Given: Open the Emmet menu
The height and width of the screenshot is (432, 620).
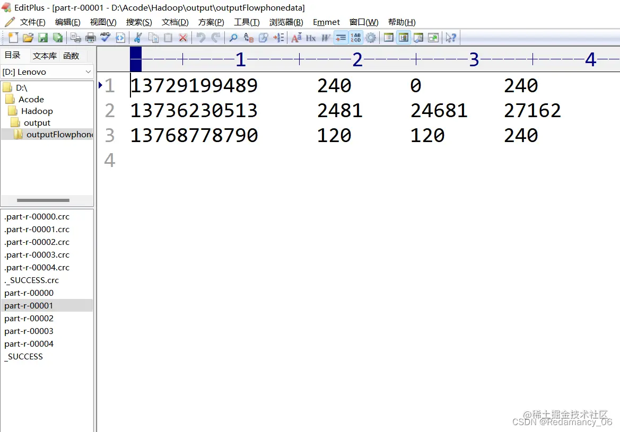Looking at the screenshot, I should [326, 22].
